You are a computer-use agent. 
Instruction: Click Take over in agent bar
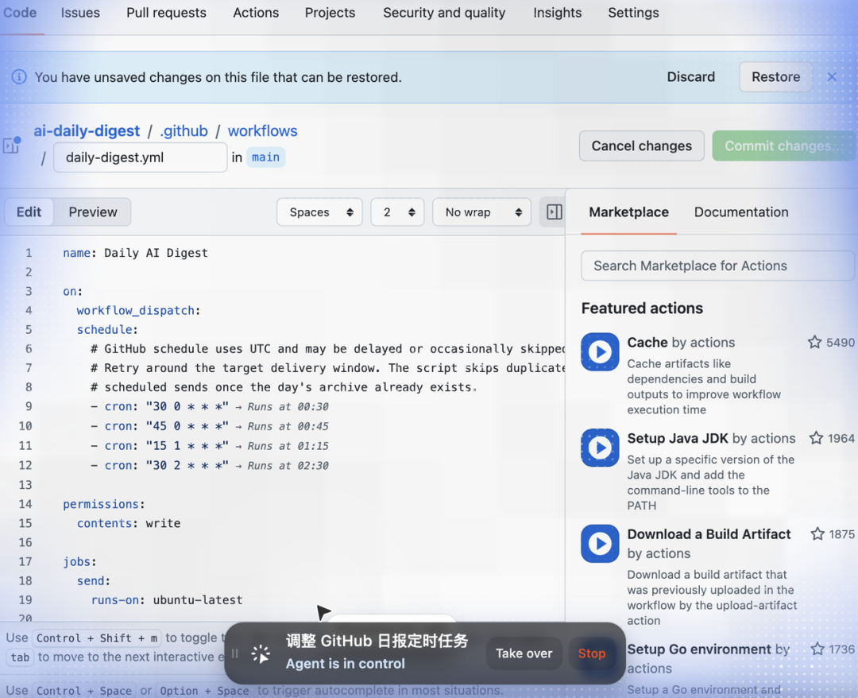tap(524, 653)
